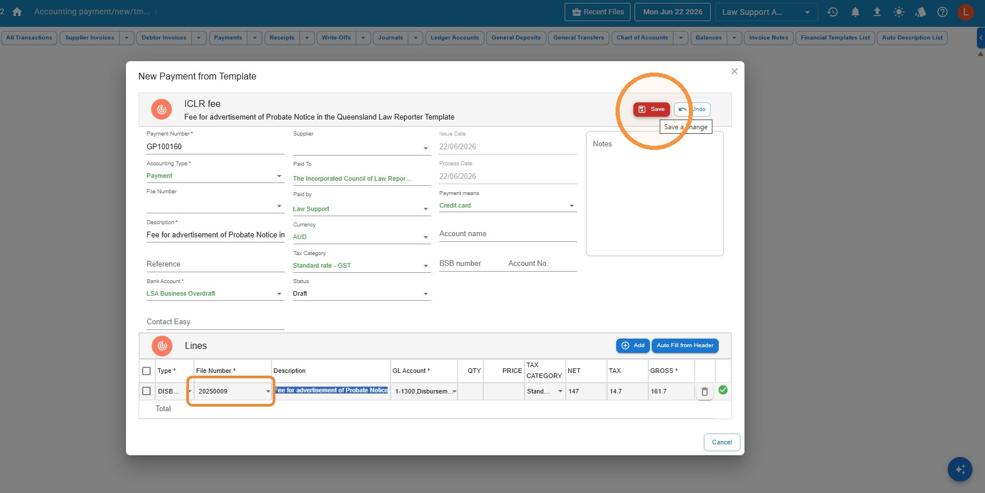Image resolution: width=985 pixels, height=493 pixels.
Task: Tick the DISB line row checkbox
Action: point(147,391)
